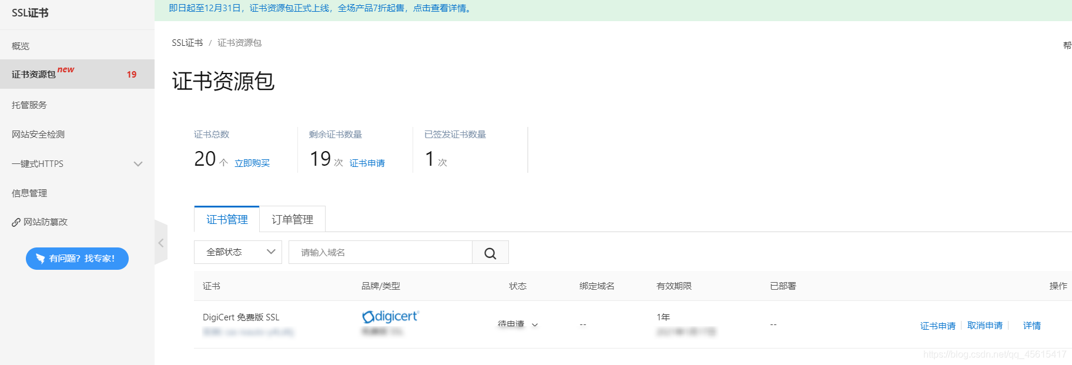Click the 品牌/类型 column header
The height and width of the screenshot is (365, 1072).
point(380,286)
